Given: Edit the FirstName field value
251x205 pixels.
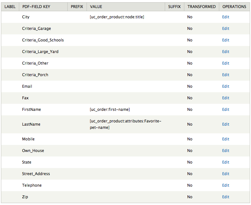Looking at the screenshot, I should pyautogui.click(x=226, y=109).
